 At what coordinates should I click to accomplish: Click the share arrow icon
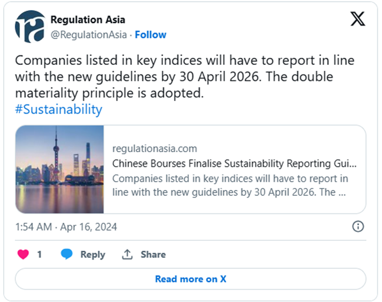click(x=127, y=254)
